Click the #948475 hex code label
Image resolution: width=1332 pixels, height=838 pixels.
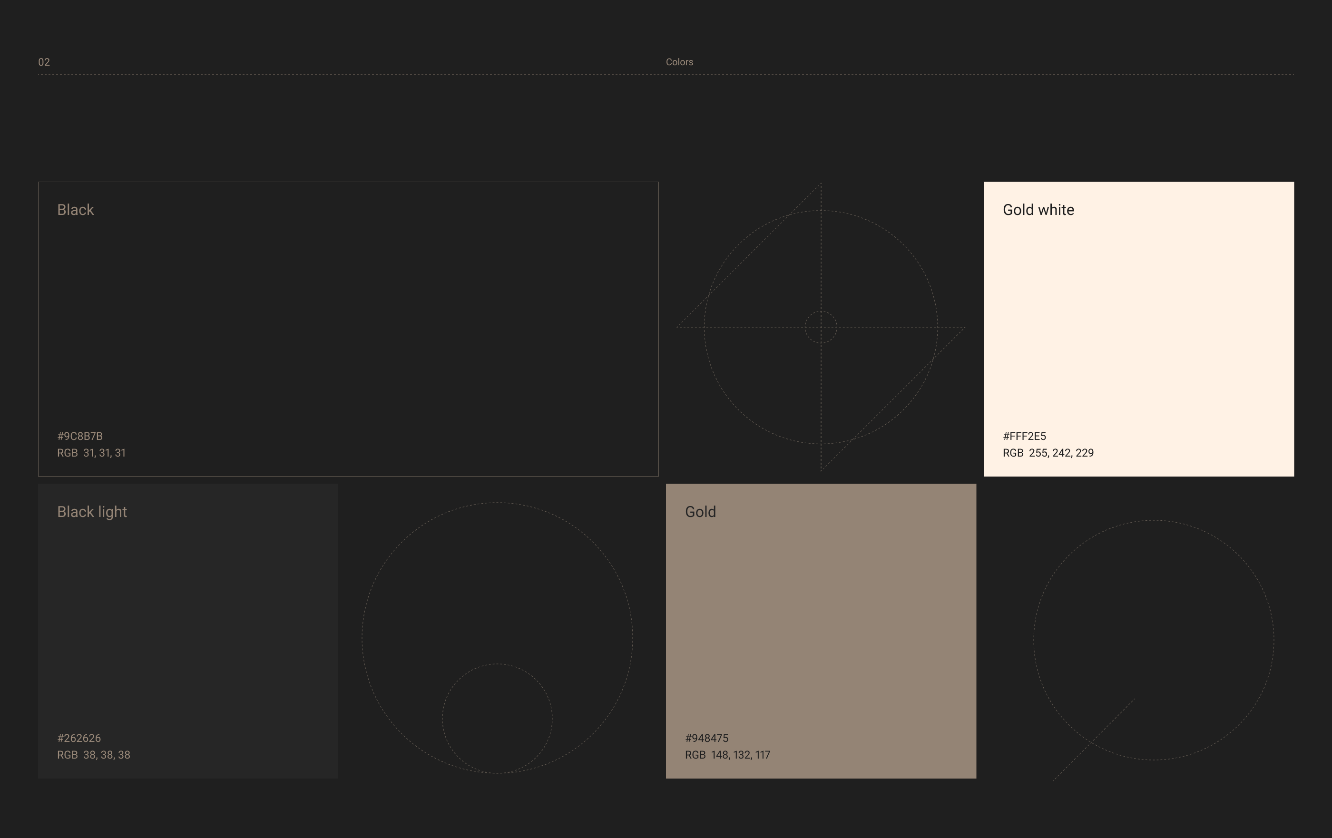[706, 738]
